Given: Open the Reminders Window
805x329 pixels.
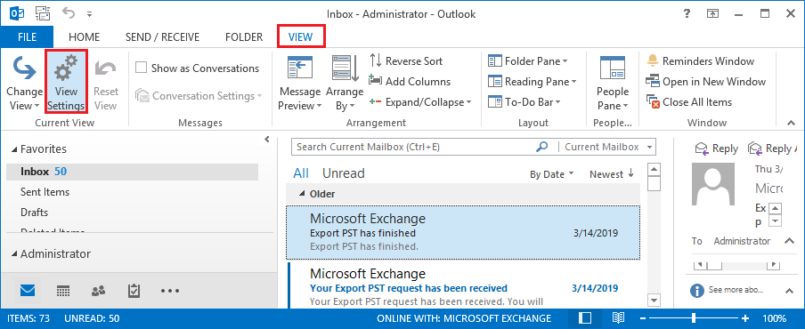Looking at the screenshot, I should coord(700,61).
